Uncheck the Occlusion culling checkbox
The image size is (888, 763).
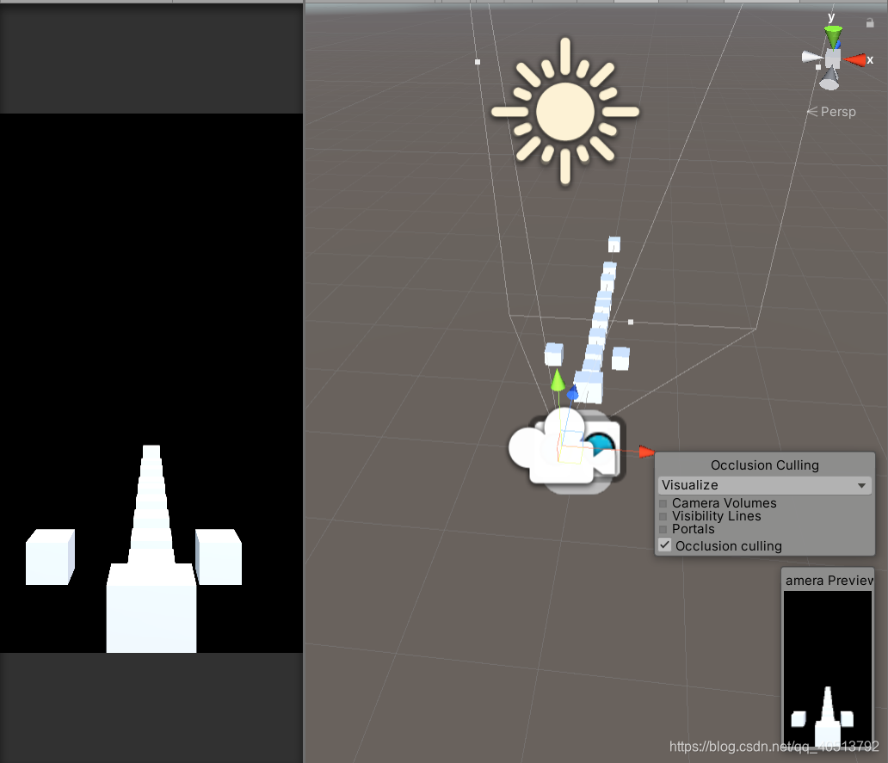[x=663, y=544]
